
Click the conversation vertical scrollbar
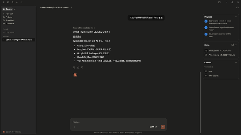click(x=200, y=103)
